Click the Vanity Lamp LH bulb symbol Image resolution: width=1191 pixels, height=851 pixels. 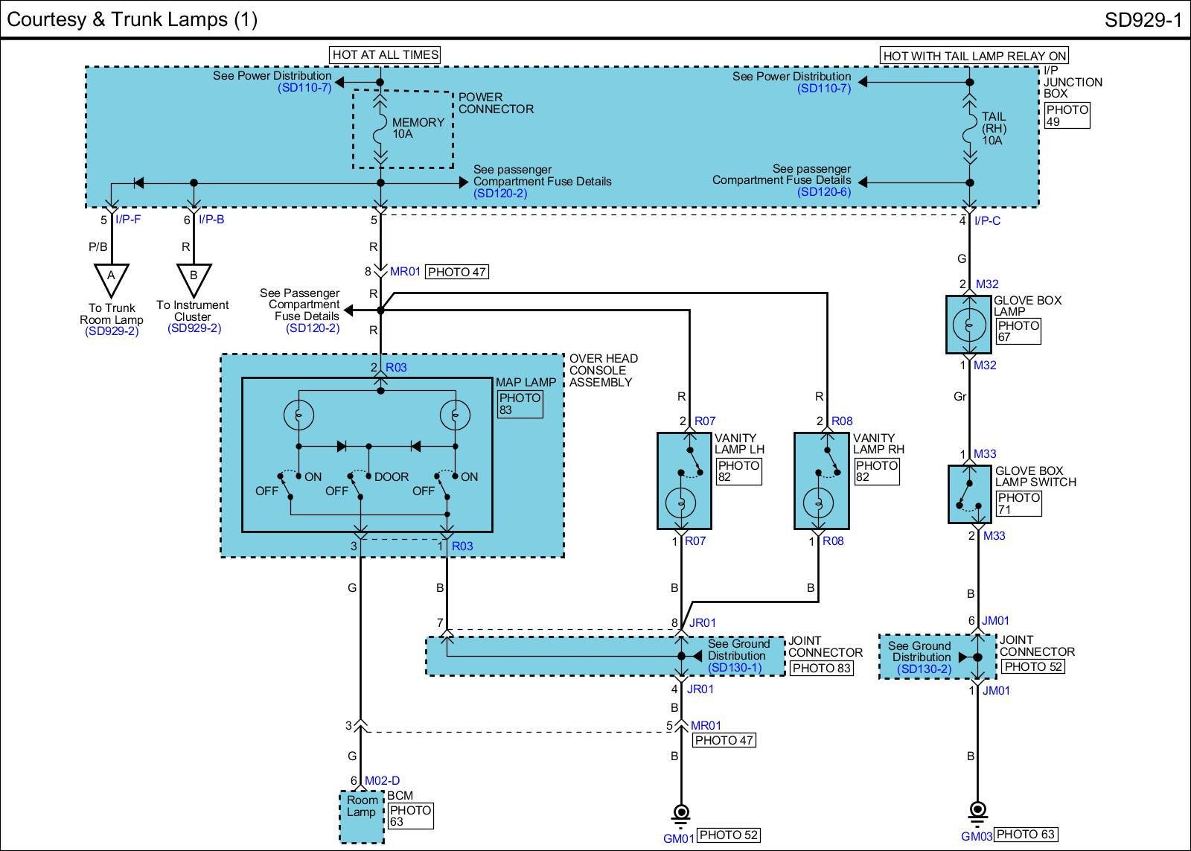pyautogui.click(x=680, y=504)
